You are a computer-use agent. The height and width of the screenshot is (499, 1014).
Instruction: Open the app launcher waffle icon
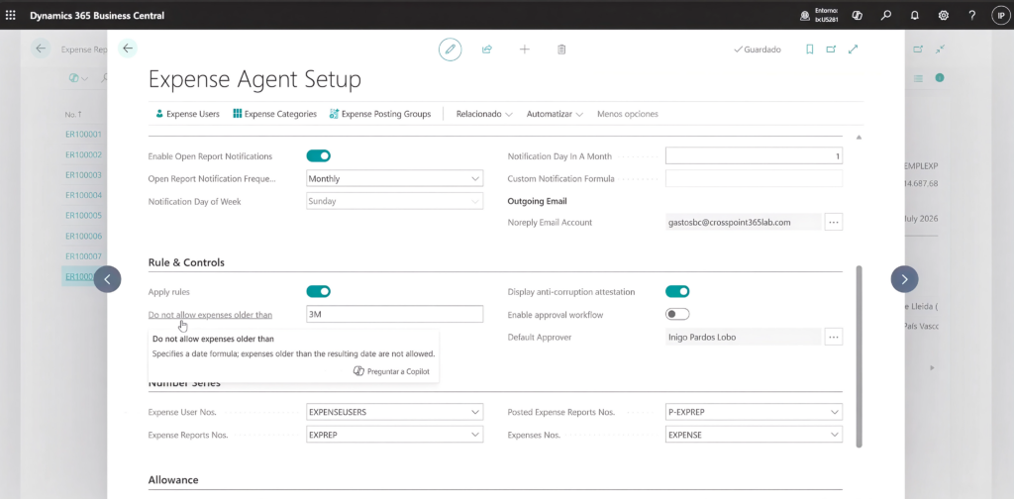point(10,15)
